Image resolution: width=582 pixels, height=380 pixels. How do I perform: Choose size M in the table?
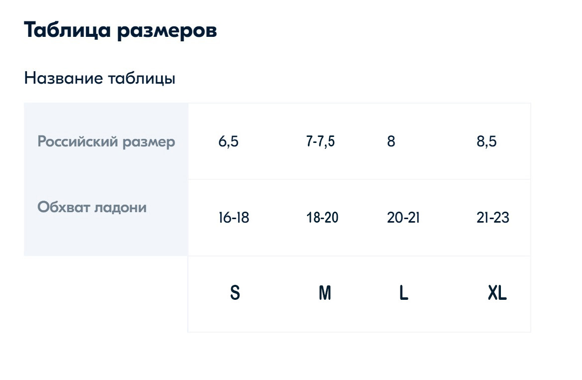coord(325,293)
